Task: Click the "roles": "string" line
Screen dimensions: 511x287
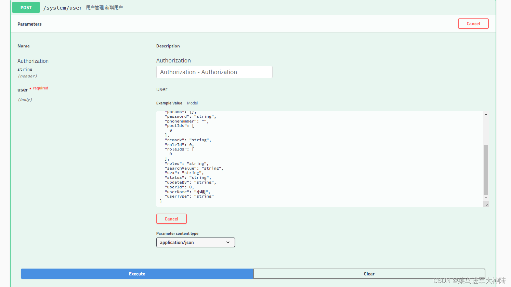Action: pyautogui.click(x=186, y=163)
